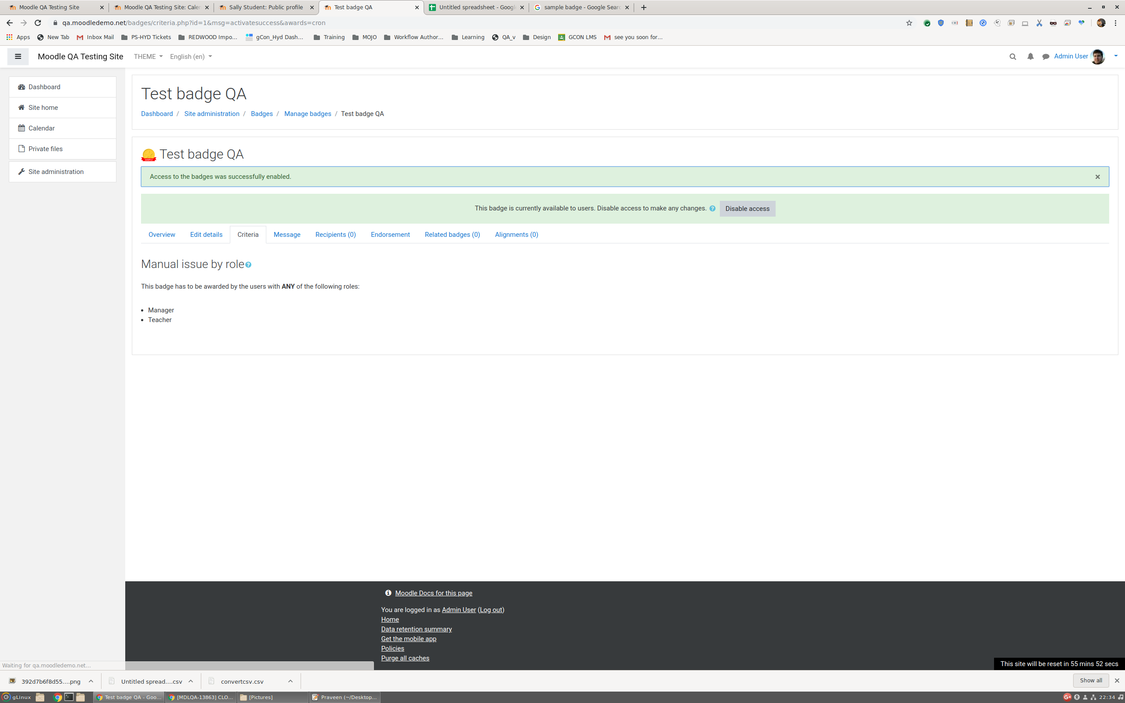Open the Recipients (0) tab
The image size is (1125, 703).
tap(335, 234)
